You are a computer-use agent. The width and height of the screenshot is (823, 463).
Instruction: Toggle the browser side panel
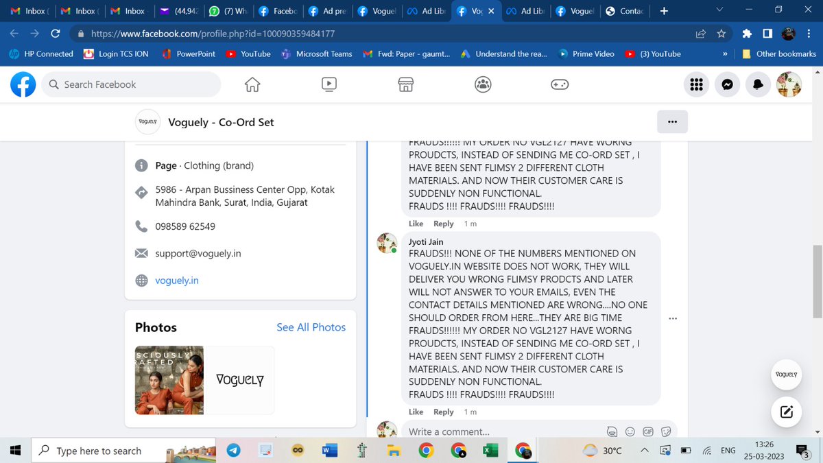[x=767, y=33]
